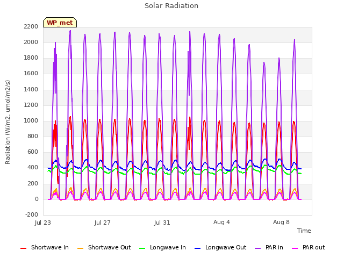Click the Aug 8 x-axis label
Screen dimensions: 344x258
281,222
